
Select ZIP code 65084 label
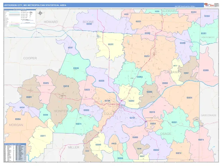[x=18, y=119]
